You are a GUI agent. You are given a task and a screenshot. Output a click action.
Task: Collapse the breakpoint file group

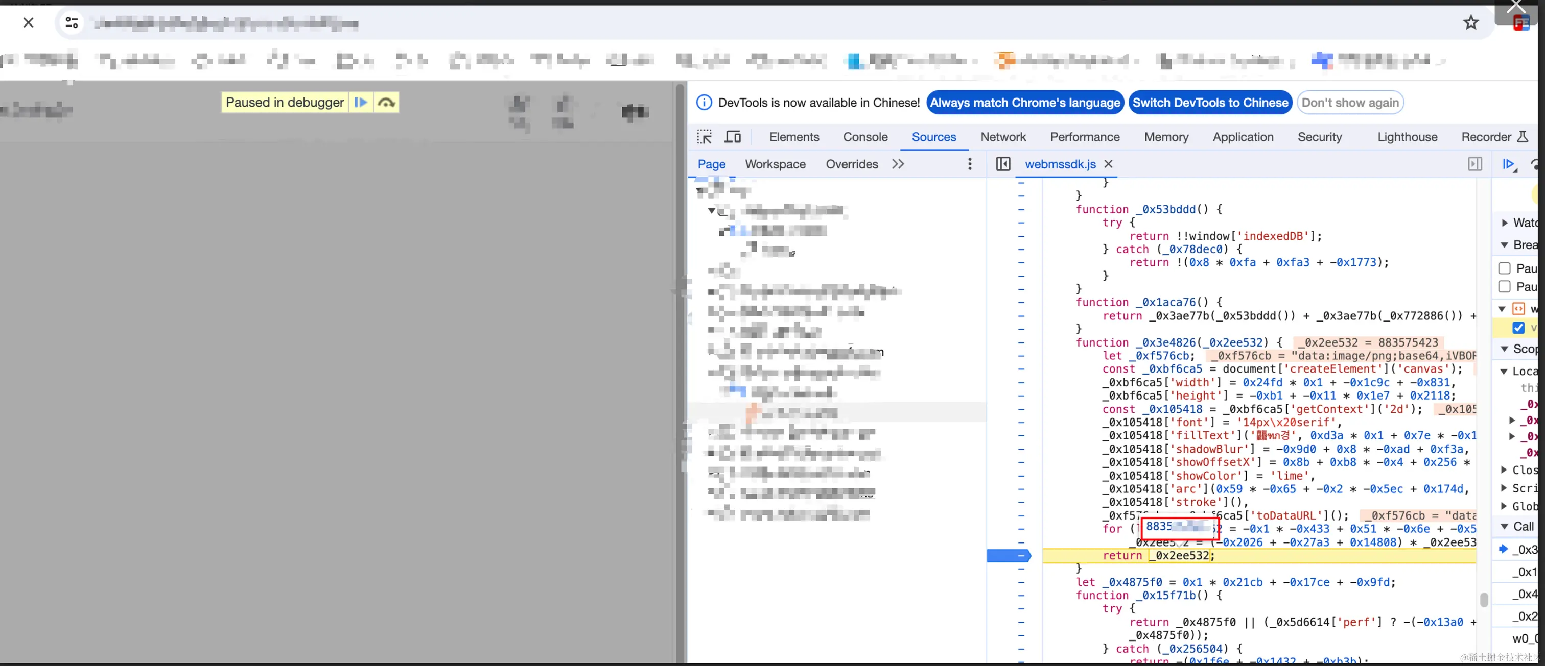click(x=1503, y=309)
